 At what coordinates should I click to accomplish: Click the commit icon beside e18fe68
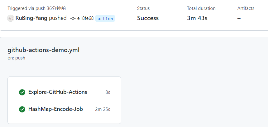pos(73,18)
